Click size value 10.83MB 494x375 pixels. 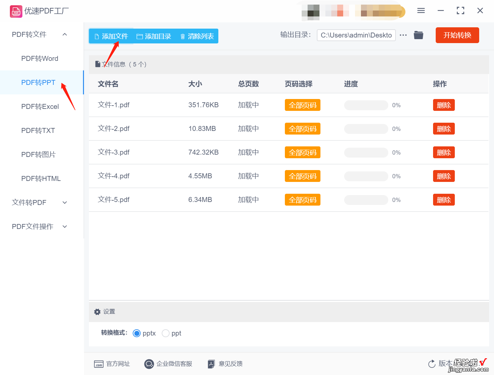(x=202, y=129)
